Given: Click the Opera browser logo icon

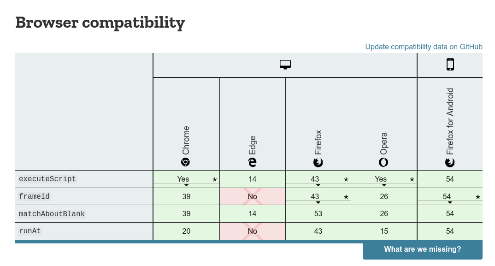Looking at the screenshot, I should pos(383,162).
